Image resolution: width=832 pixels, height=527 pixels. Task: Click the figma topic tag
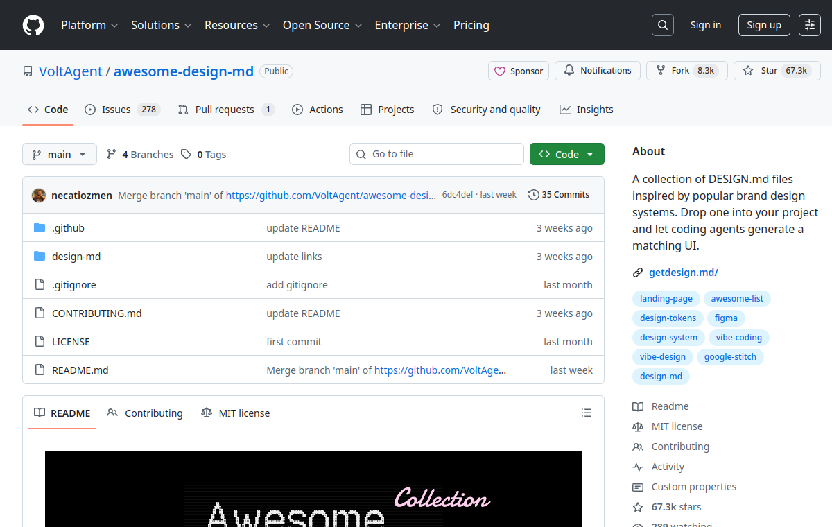[727, 318]
